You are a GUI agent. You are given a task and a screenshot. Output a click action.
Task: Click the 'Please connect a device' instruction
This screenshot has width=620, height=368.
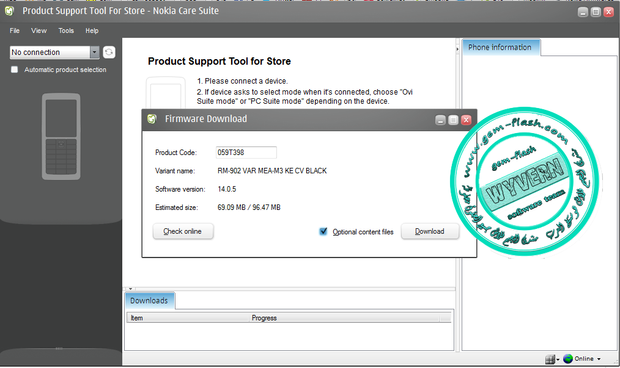(242, 81)
